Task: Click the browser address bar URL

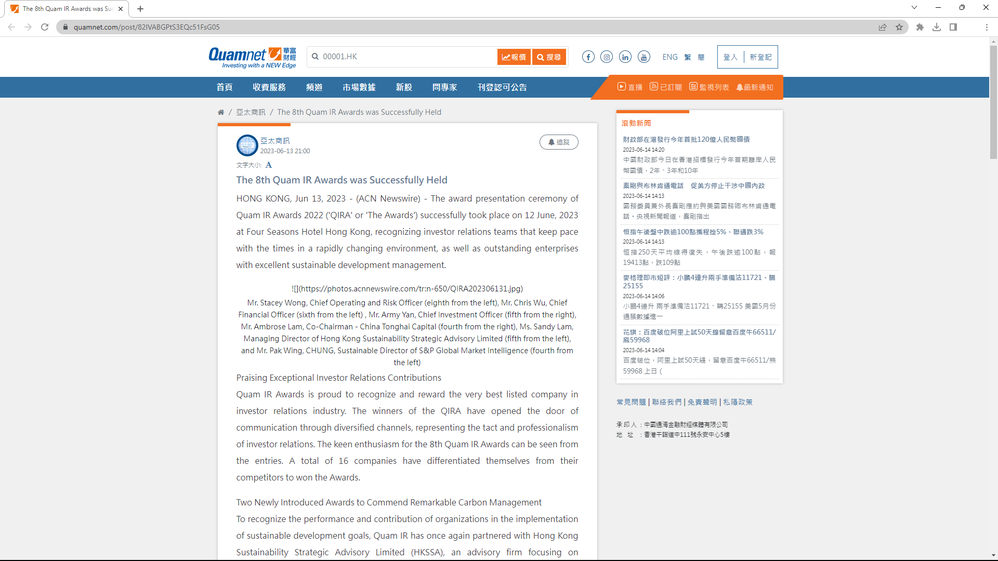Action: click(147, 27)
